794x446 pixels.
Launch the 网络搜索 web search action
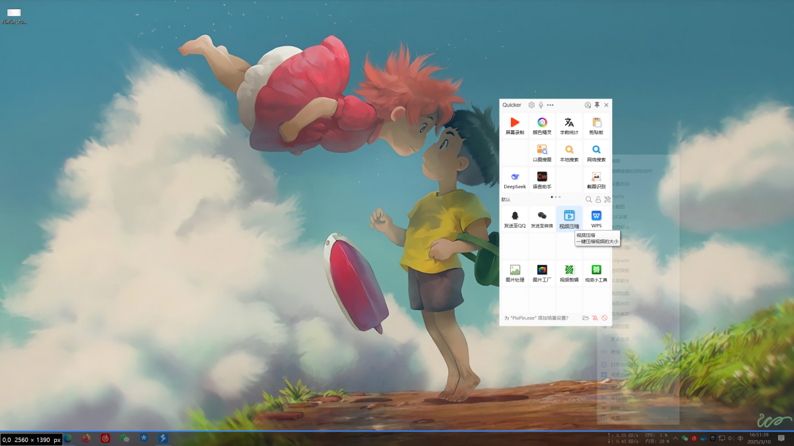point(596,153)
